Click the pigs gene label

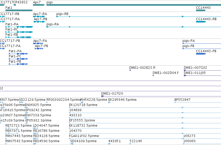50,2
